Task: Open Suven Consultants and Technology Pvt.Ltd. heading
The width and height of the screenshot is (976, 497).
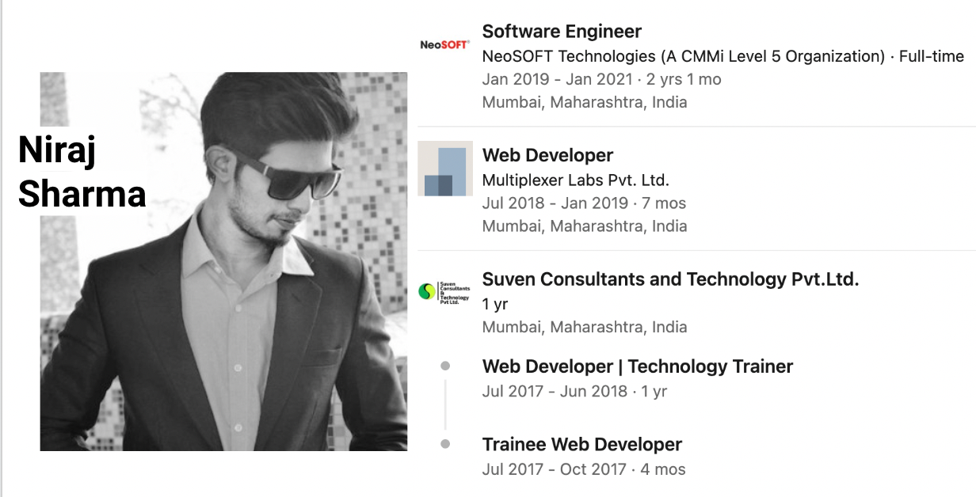Action: [670, 279]
